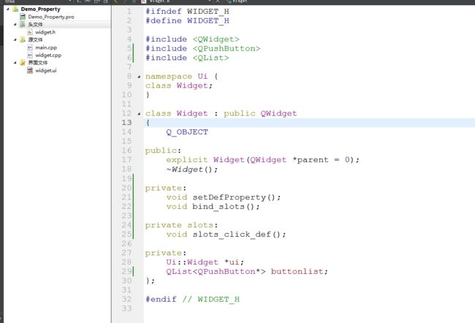The width and height of the screenshot is (475, 323).
Task: Open widget.h from the project tree
Action: point(45,32)
